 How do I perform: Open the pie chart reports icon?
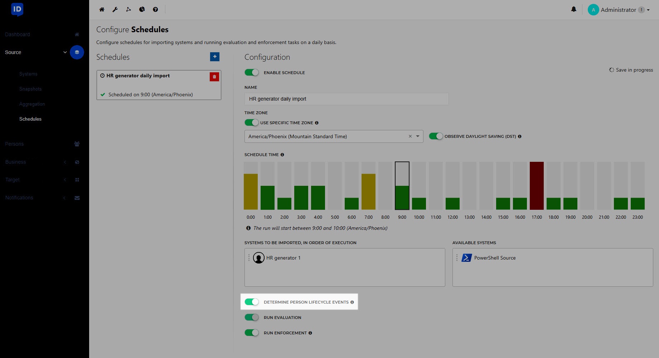click(142, 10)
